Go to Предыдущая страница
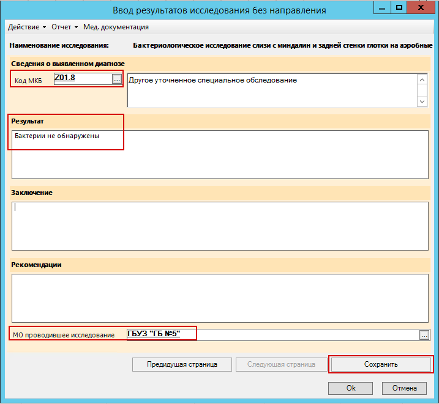The height and width of the screenshot is (404, 439). click(x=182, y=364)
